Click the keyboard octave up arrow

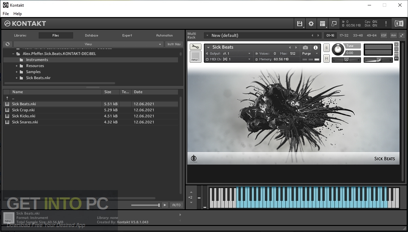point(190,193)
